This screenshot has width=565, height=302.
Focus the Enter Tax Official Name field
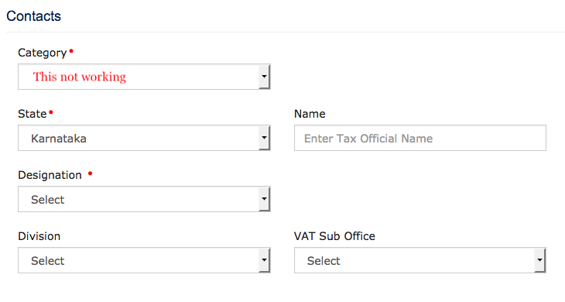pos(420,138)
